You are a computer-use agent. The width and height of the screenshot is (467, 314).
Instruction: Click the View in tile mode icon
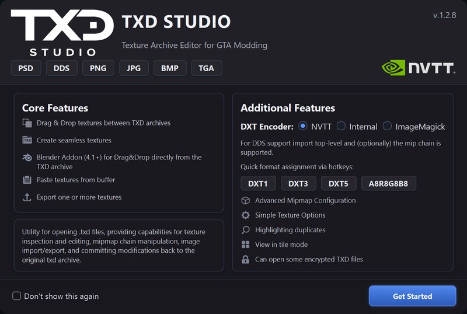(x=245, y=245)
